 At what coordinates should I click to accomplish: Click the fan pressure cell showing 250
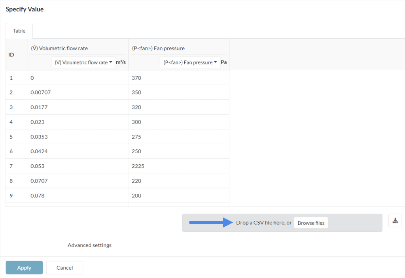(x=178, y=151)
